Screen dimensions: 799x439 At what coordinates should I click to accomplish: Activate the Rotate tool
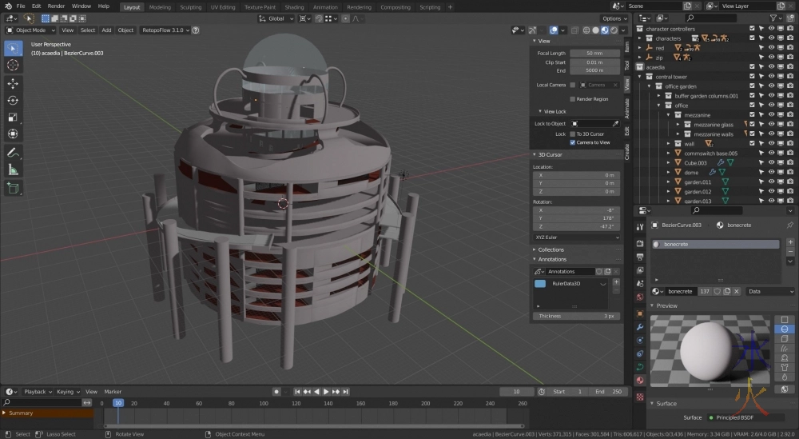13,100
